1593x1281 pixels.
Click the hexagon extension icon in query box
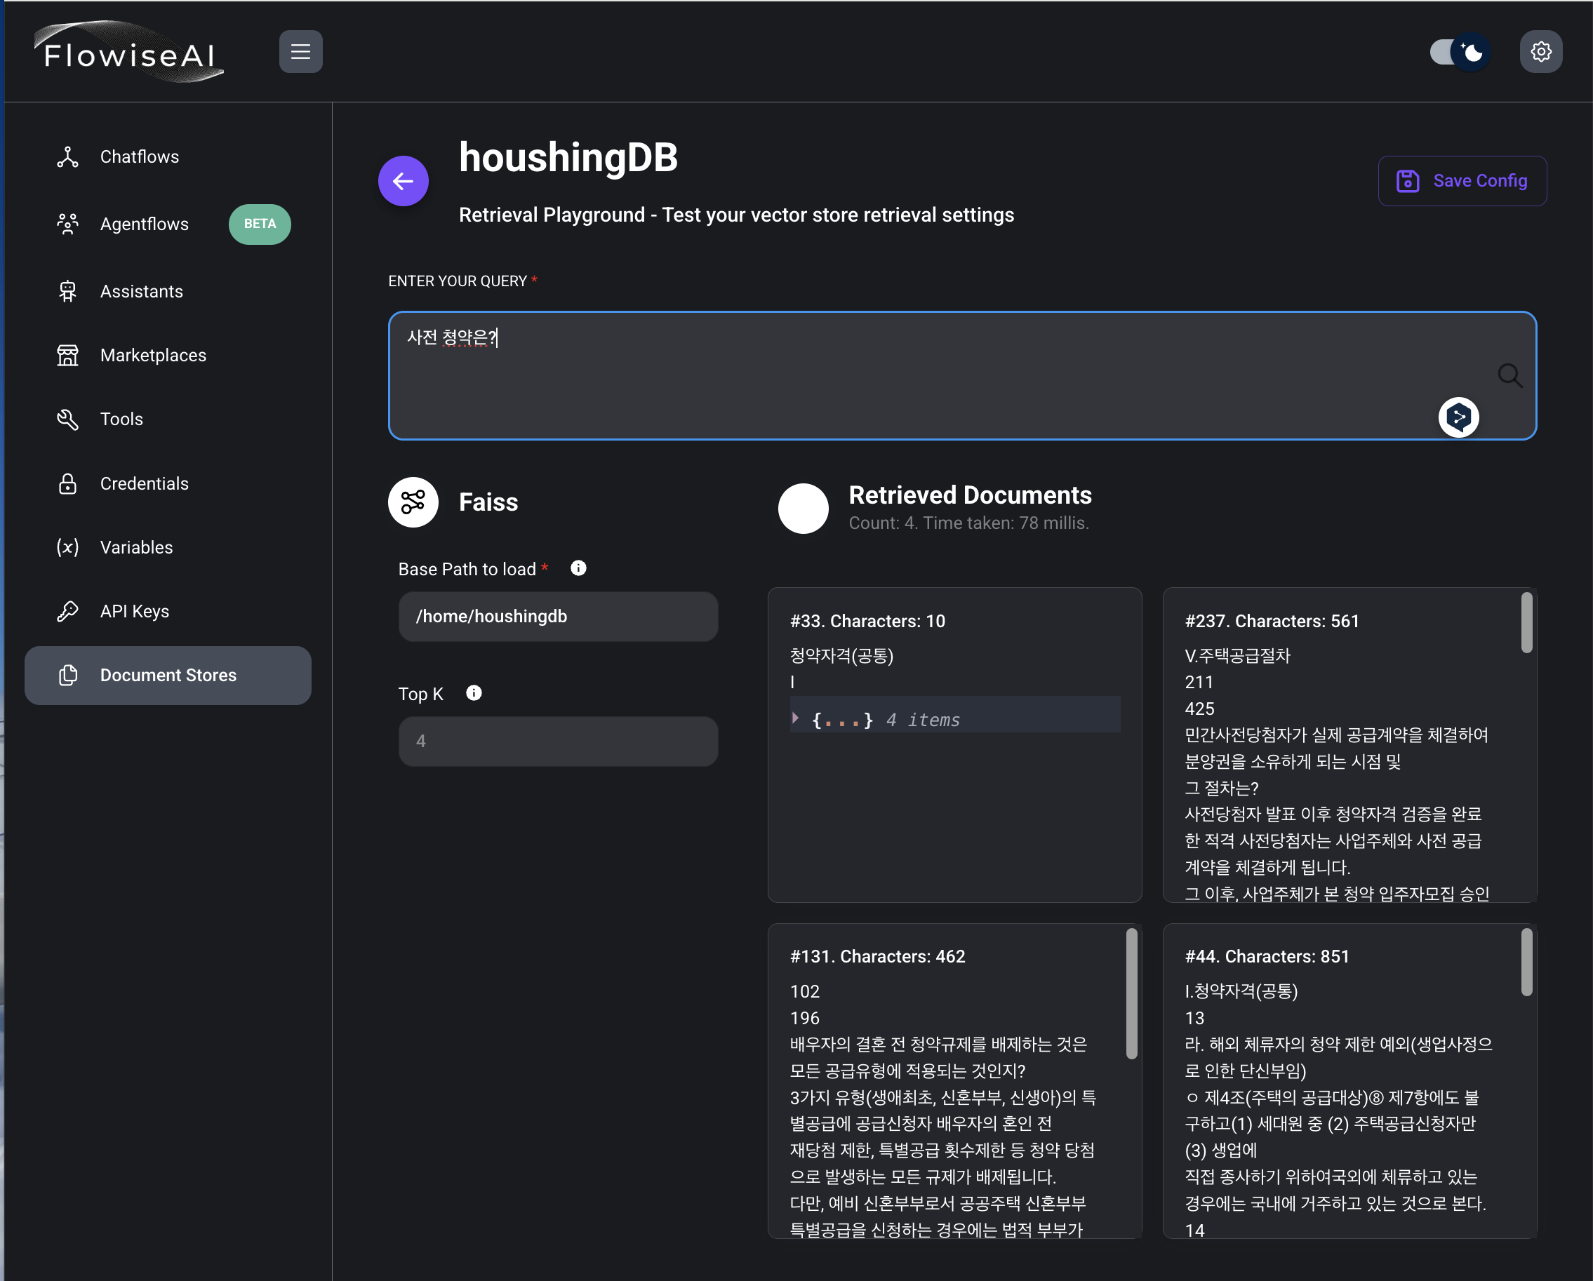click(1458, 417)
